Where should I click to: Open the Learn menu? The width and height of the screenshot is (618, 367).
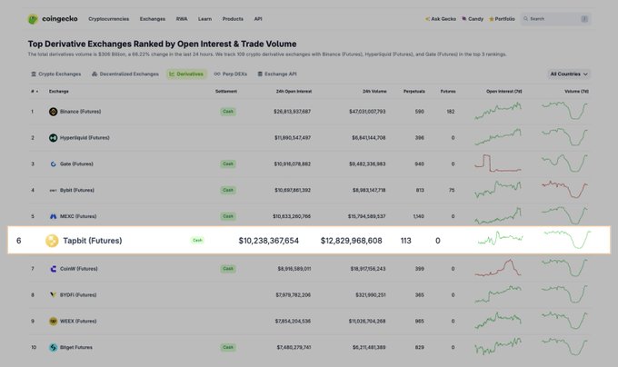(x=205, y=19)
